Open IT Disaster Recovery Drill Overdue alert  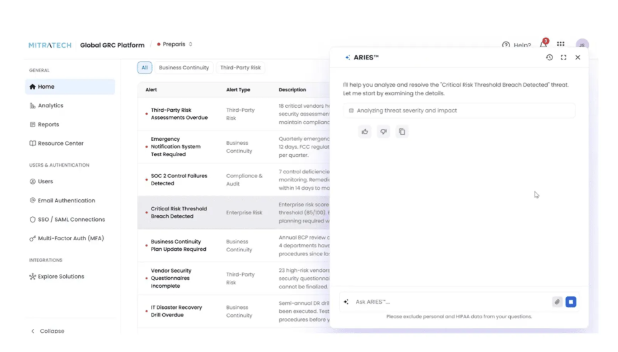tap(176, 311)
